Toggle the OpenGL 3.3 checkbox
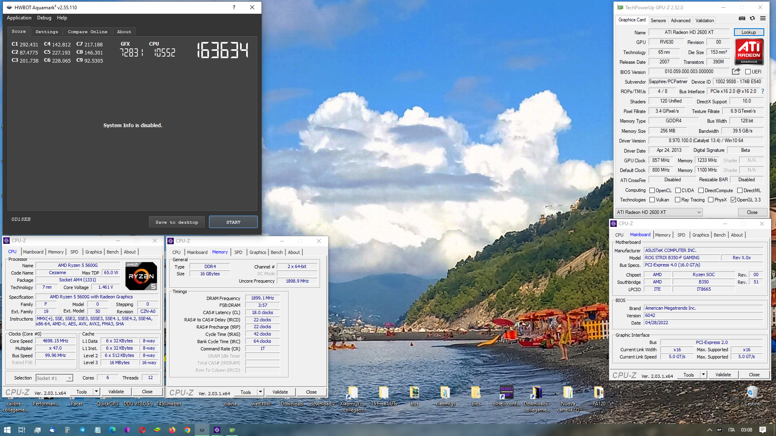 tap(733, 200)
